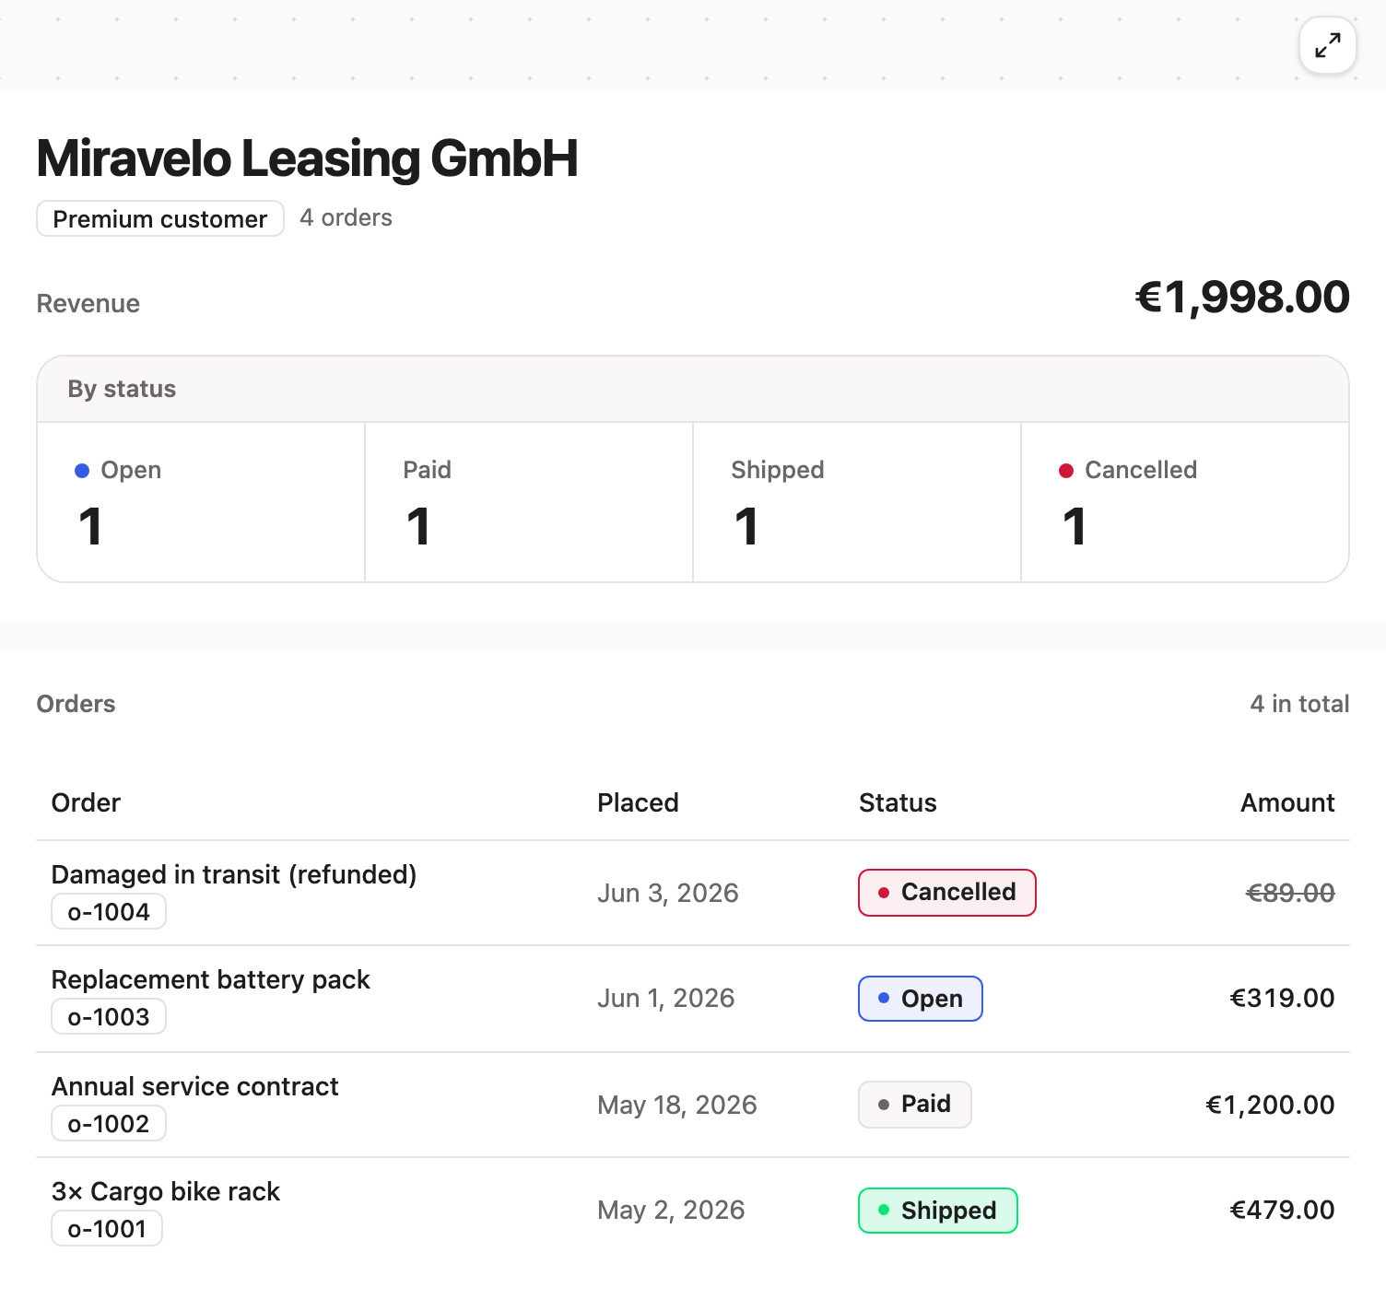
Task: Click order ID chip o-1002
Action: 109,1124
